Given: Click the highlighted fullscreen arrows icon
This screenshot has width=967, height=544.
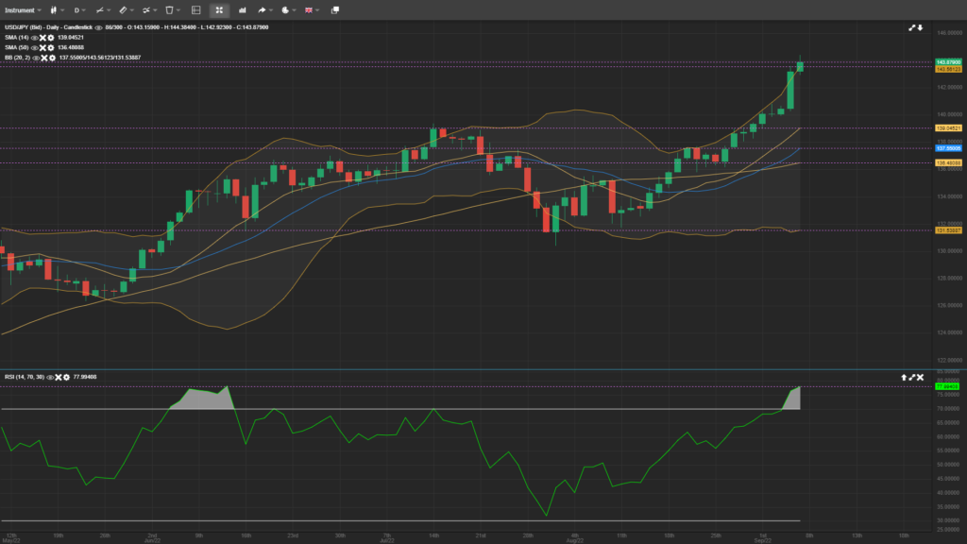Looking at the screenshot, I should pyautogui.click(x=219, y=9).
